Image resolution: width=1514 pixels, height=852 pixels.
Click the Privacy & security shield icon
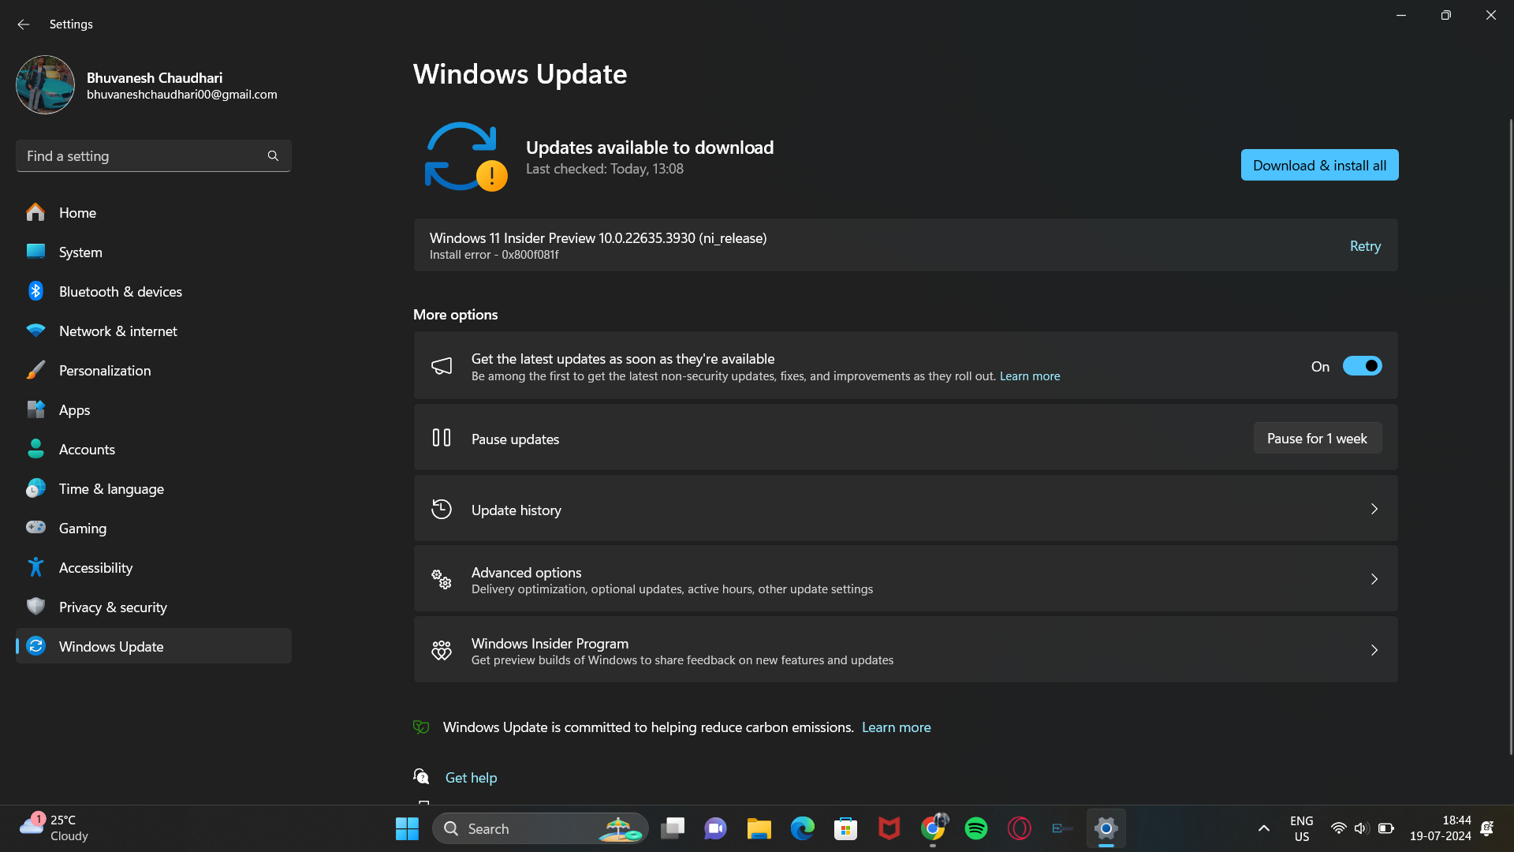35,607
